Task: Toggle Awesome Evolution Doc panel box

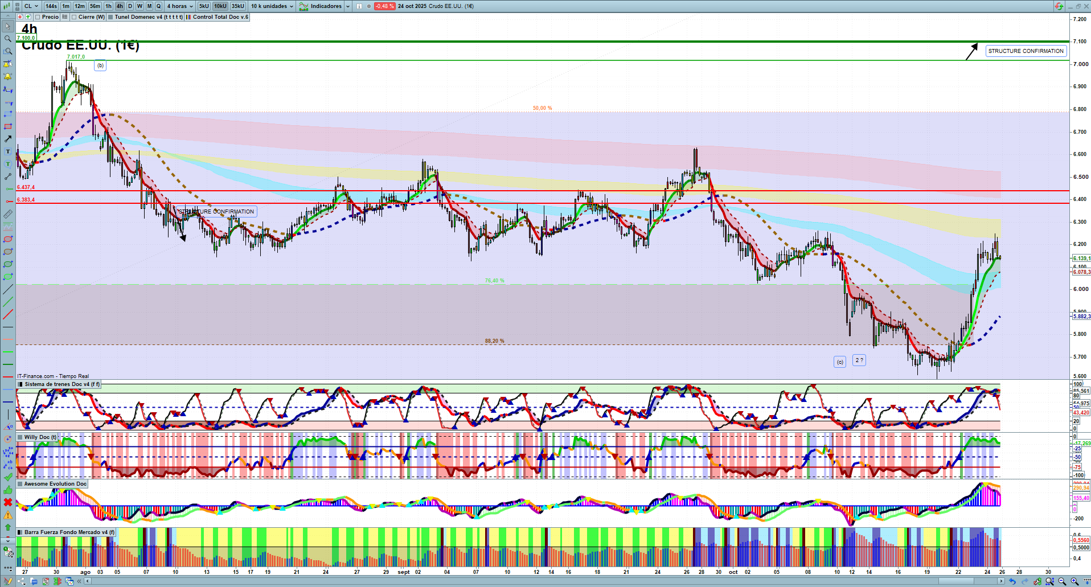Action: 20,484
